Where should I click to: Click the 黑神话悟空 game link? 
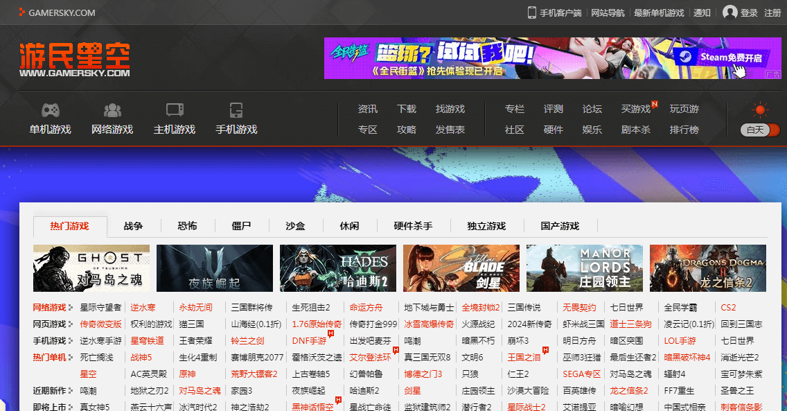(x=312, y=407)
